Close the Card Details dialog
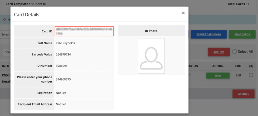Viewport: 258px width, 116px height. (183, 13)
